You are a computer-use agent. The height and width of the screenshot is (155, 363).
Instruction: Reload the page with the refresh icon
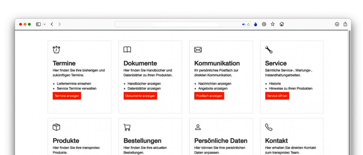(248, 24)
